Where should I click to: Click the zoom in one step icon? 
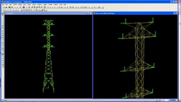(x=39, y=7)
